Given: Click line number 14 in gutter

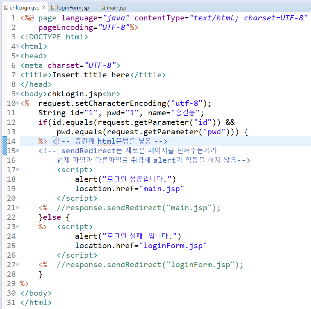Looking at the screenshot, I should (x=11, y=141).
